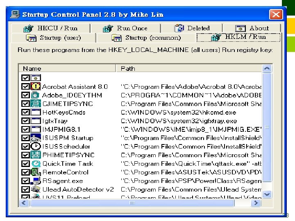Select the Startup (user) tab
The height and width of the screenshot is (221, 295).
(x=53, y=38)
